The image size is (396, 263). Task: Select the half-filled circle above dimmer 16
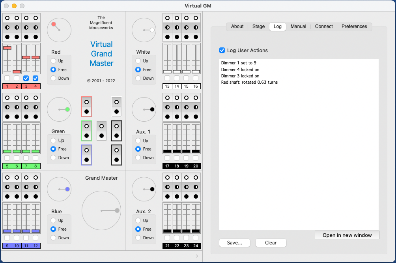(196, 28)
